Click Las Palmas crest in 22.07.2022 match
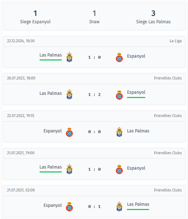Screen dimensions: 188x219 [120, 132]
